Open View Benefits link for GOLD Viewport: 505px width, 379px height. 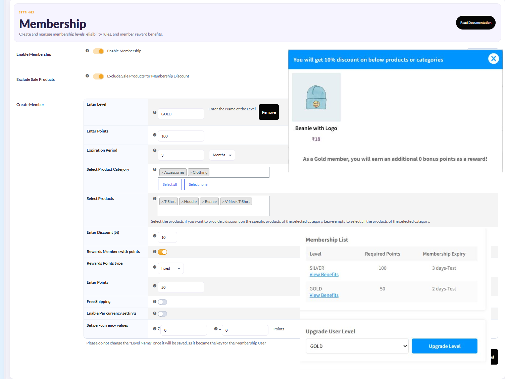(x=324, y=295)
